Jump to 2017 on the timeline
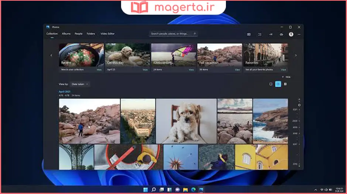The height and width of the screenshot is (194, 347). [x=295, y=144]
